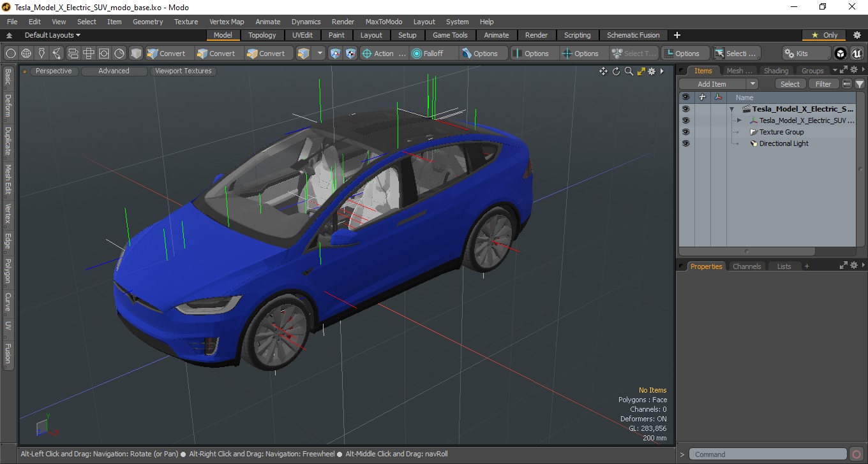This screenshot has height=464, width=868.
Task: Open the Vertex Map menu
Action: point(227,22)
